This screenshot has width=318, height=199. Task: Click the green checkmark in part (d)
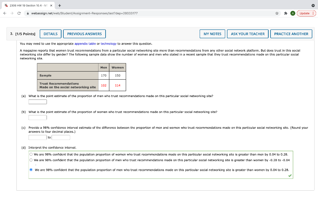click(x=290, y=176)
